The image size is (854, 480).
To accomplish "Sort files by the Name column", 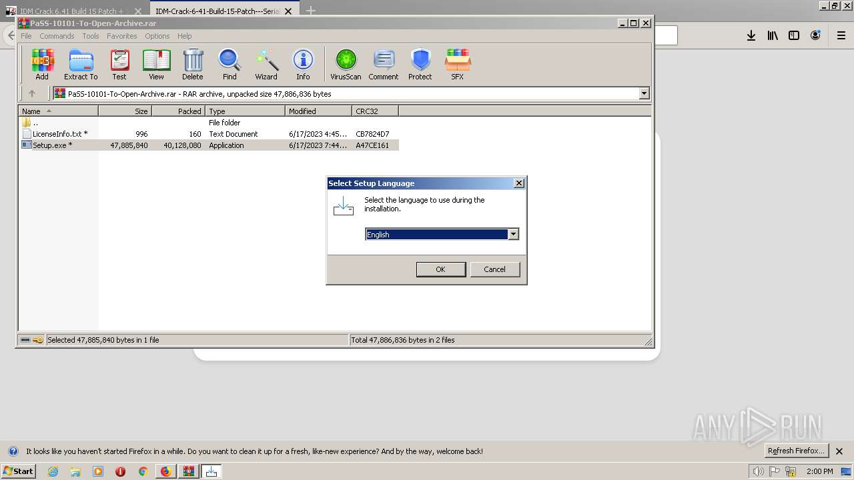I will pos(59,111).
